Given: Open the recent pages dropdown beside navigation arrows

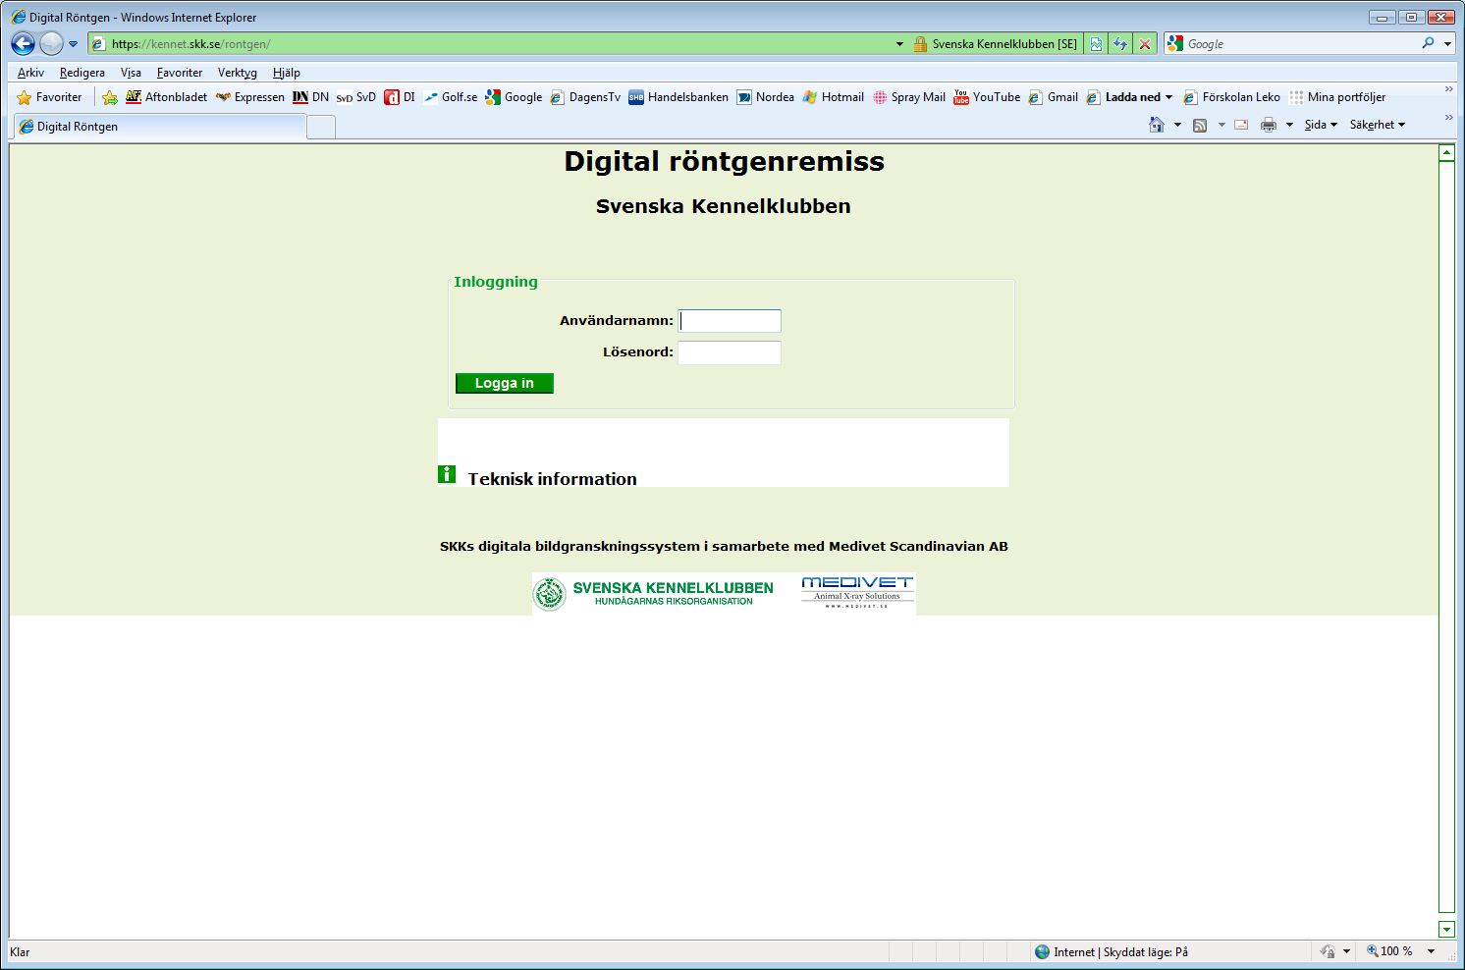Looking at the screenshot, I should pyautogui.click(x=73, y=44).
